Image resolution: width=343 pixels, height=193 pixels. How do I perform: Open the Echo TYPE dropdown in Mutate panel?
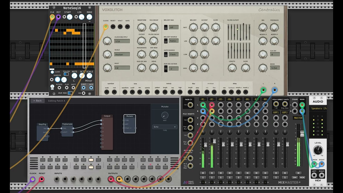[165, 127]
